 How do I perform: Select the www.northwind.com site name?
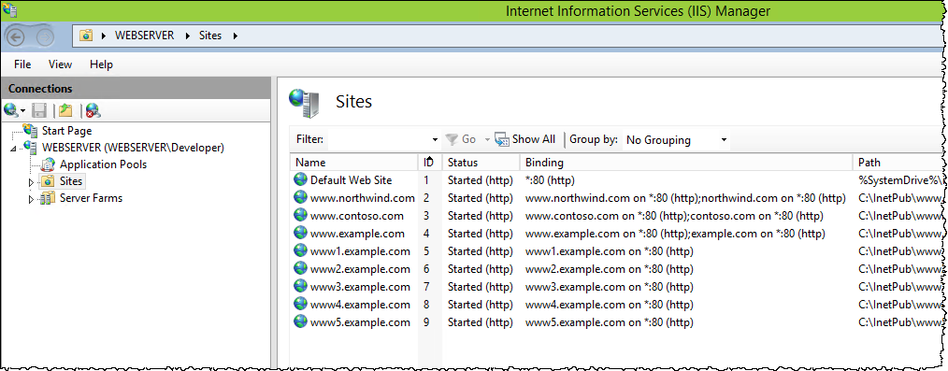tap(363, 197)
